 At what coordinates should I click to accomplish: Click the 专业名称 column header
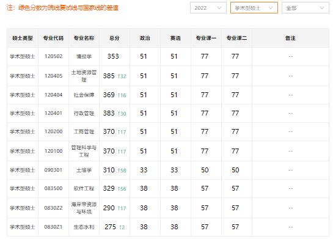coord(84,39)
